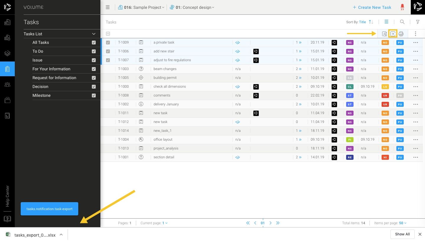Click comments arrow for beam changes row
The height and width of the screenshot is (241, 425).
coord(300,69)
